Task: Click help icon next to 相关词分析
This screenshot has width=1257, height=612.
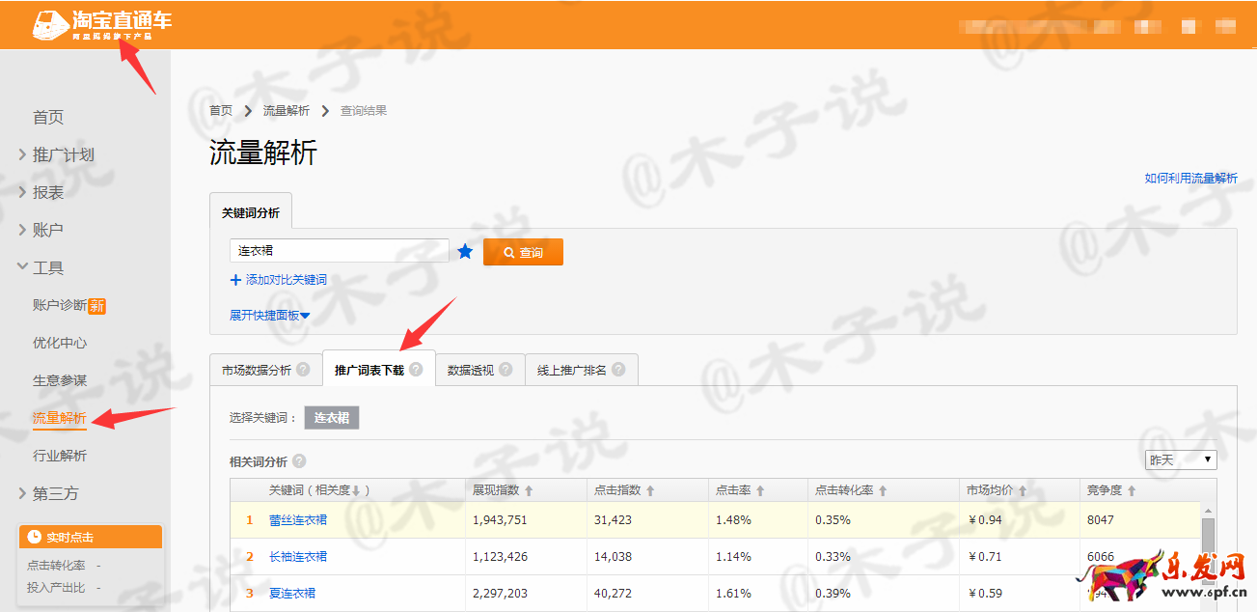Action: pos(299,461)
